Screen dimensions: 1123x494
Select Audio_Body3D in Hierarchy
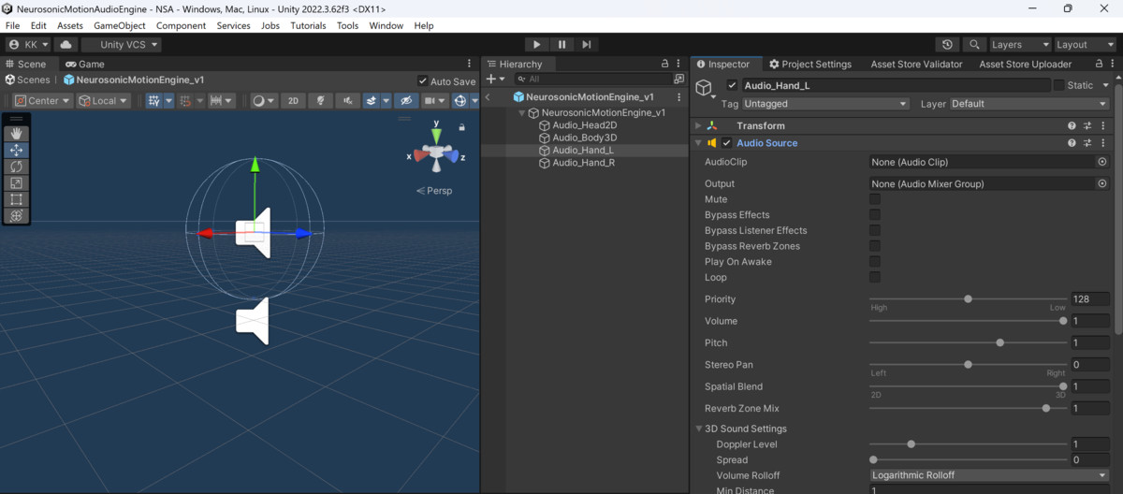585,138
